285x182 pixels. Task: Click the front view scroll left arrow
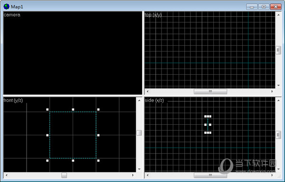[x=6, y=175]
